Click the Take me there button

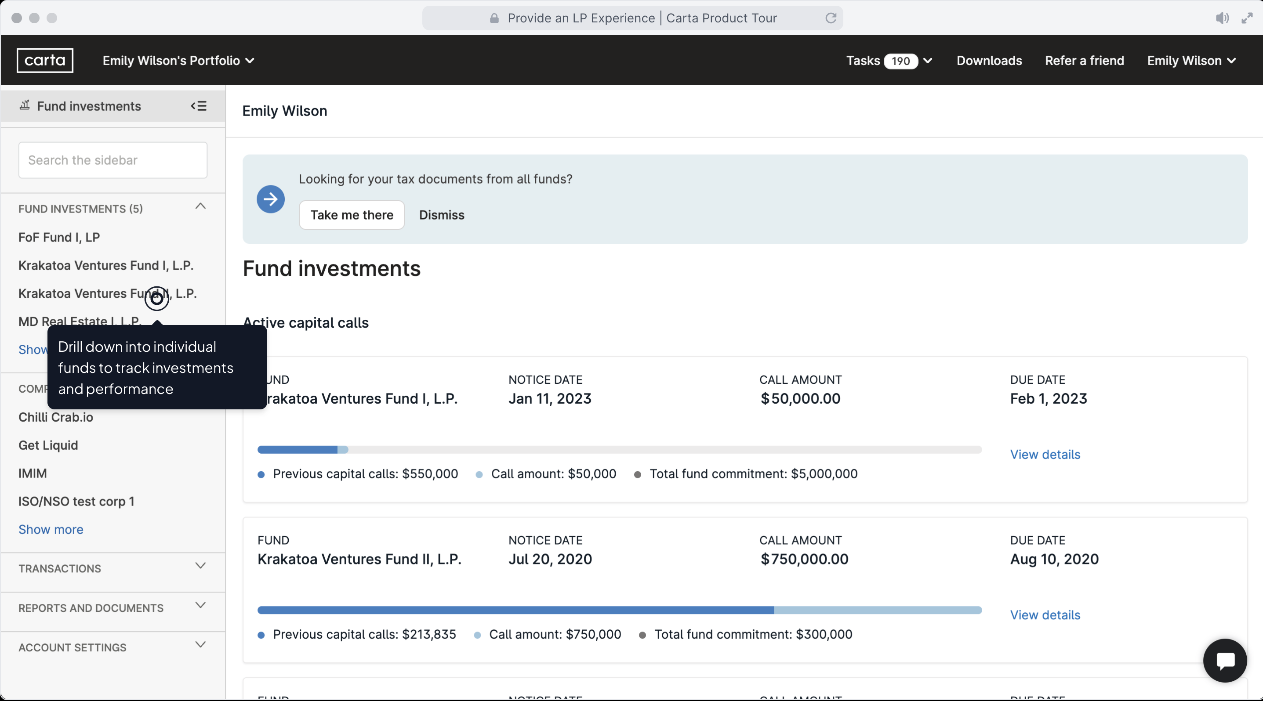click(x=352, y=215)
